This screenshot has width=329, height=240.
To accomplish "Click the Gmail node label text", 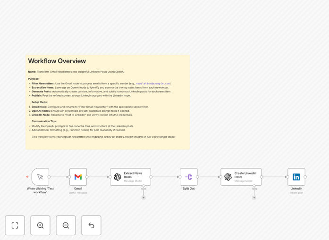I will click(78, 189).
